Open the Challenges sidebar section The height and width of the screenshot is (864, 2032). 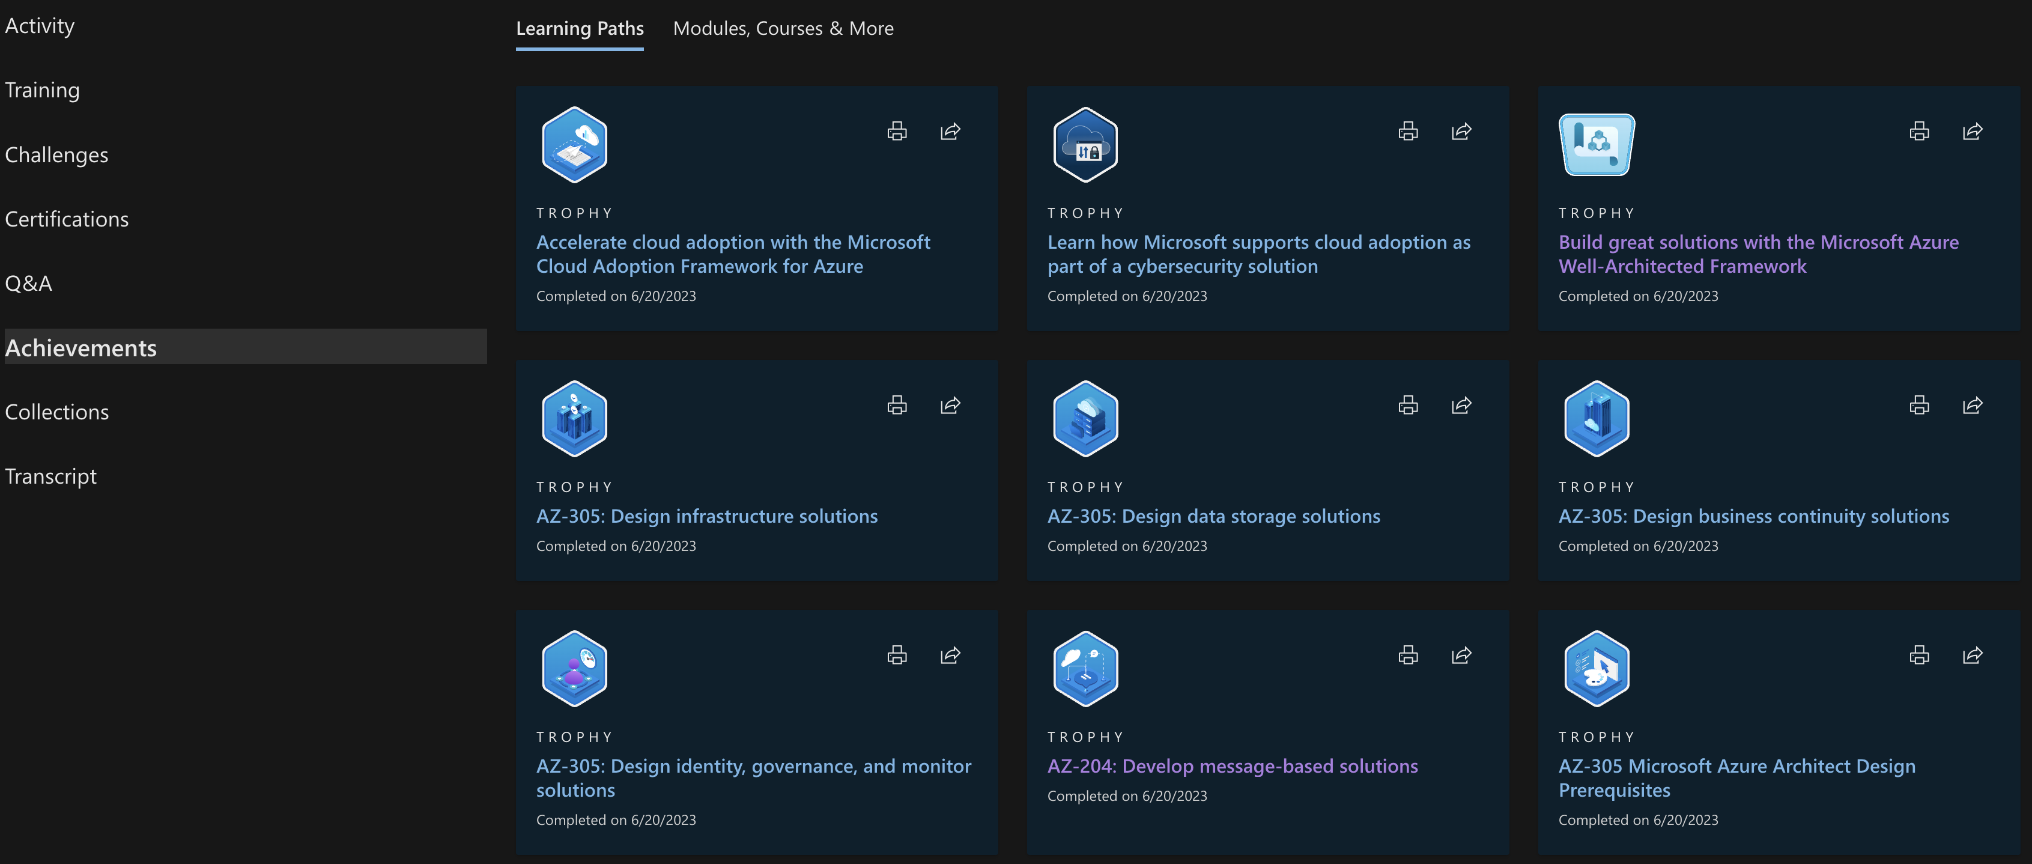point(57,154)
